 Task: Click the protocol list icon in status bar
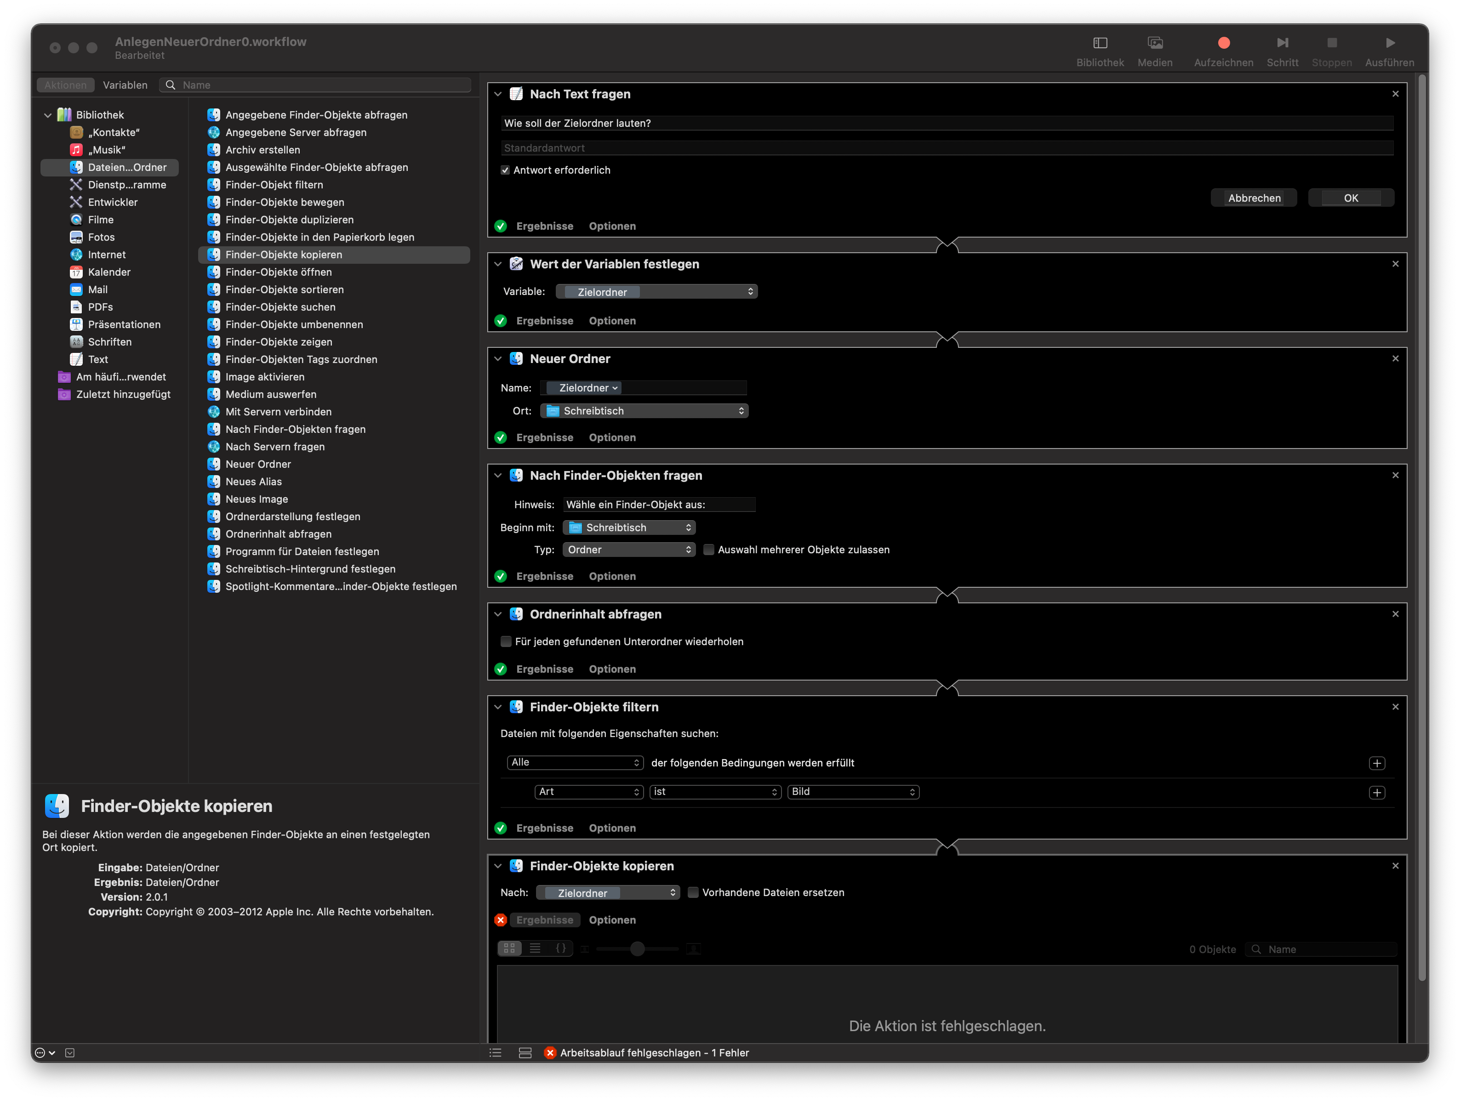495,1053
